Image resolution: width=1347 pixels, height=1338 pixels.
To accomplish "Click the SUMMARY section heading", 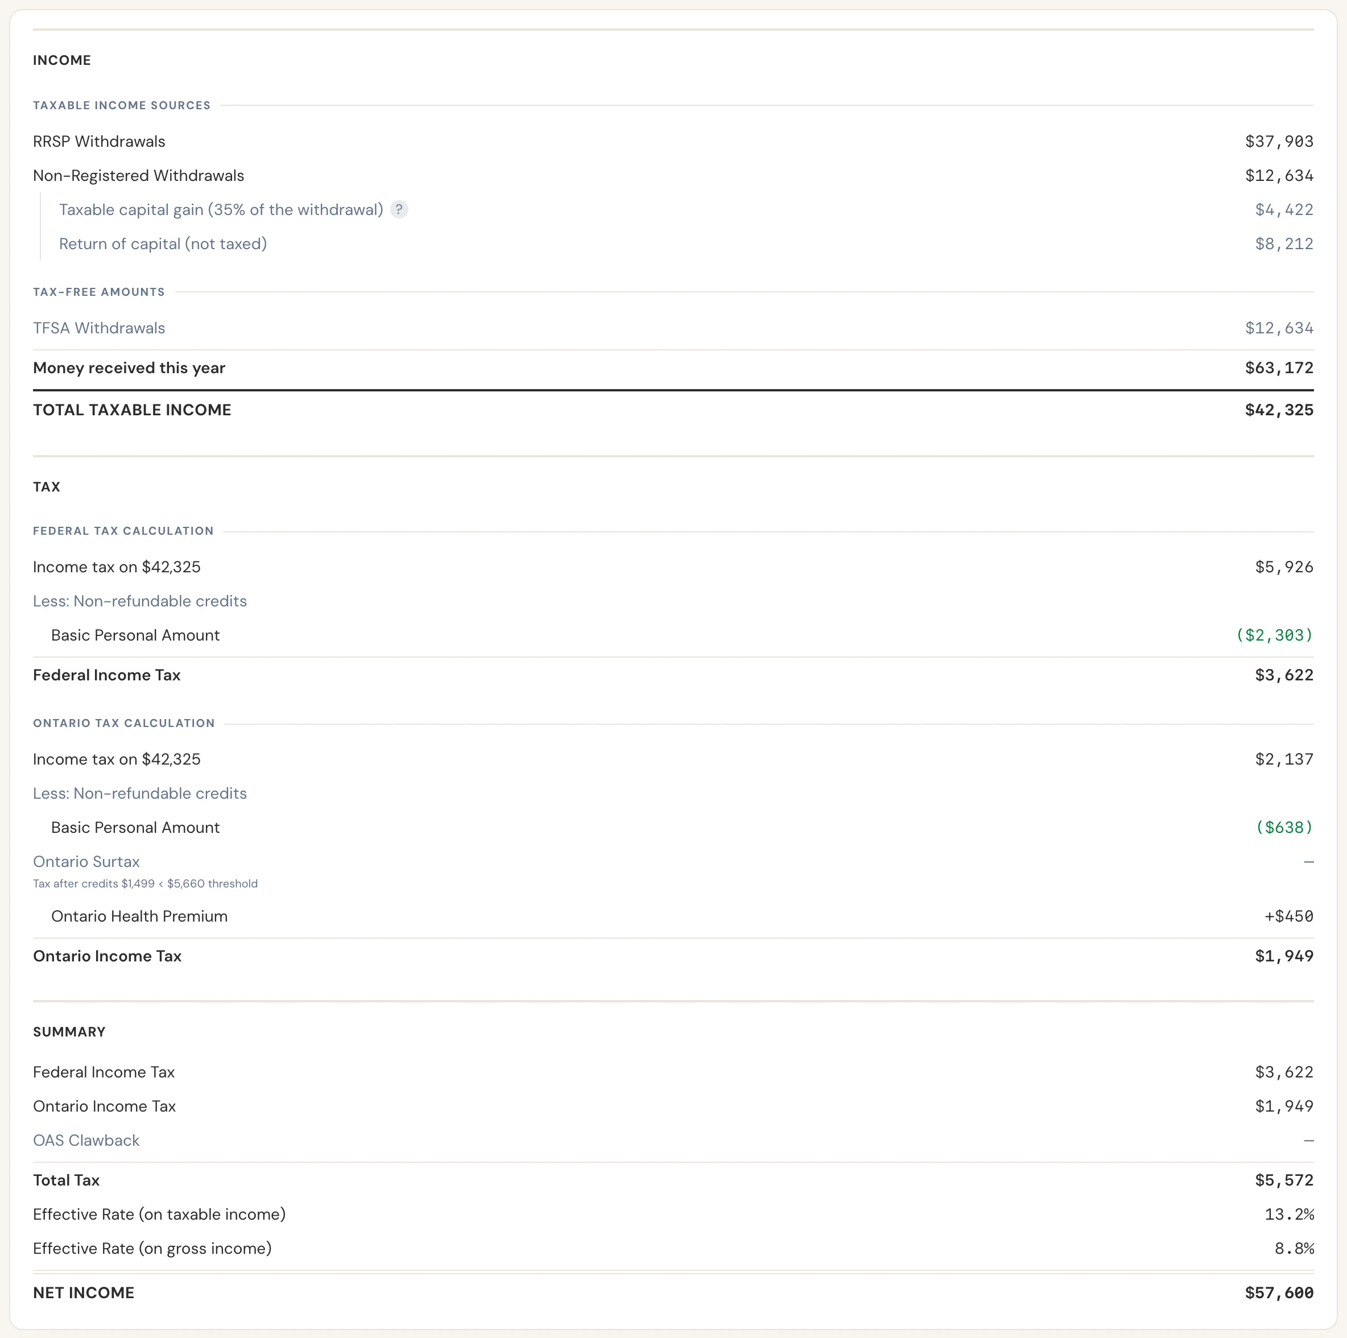I will pos(69,1032).
